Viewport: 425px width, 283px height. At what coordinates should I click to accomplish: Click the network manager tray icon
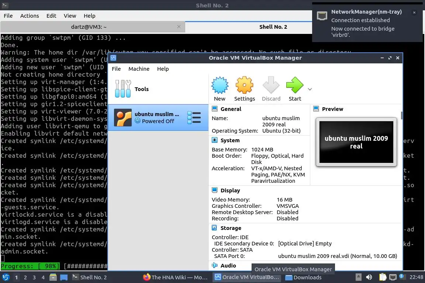393,277
